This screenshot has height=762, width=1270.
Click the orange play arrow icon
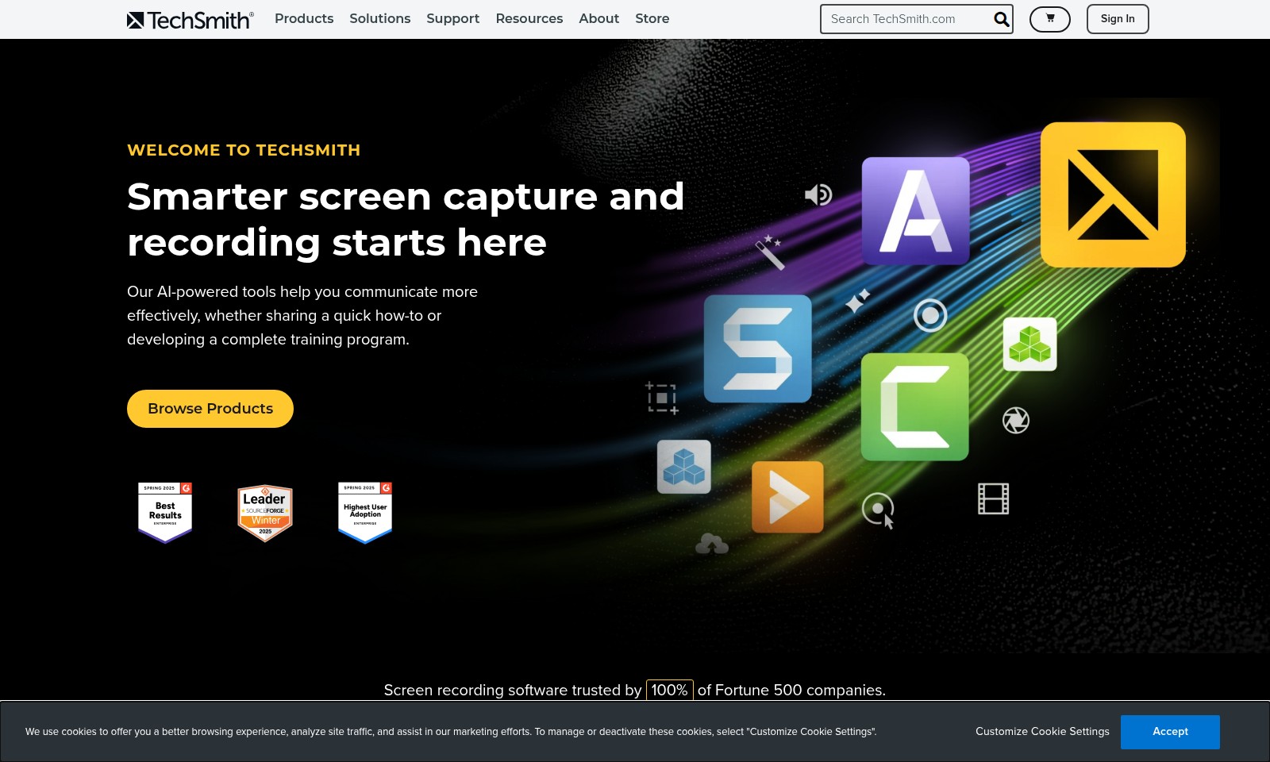787,497
